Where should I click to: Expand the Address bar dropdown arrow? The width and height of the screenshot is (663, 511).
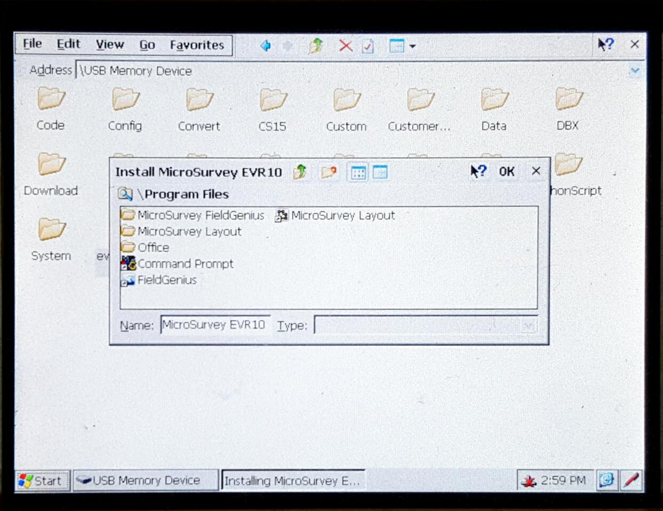click(634, 70)
